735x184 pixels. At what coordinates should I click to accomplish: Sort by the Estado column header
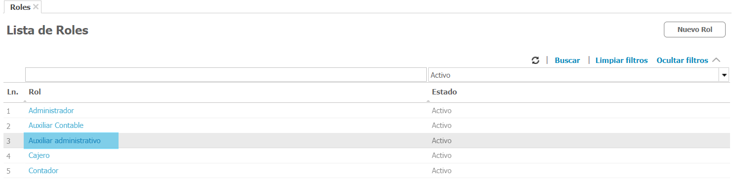[444, 92]
